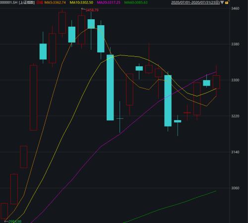The width and height of the screenshot is (248, 223).
Task: Select the tallest cyan falling candlestick
Action: pyautogui.click(x=110, y=88)
